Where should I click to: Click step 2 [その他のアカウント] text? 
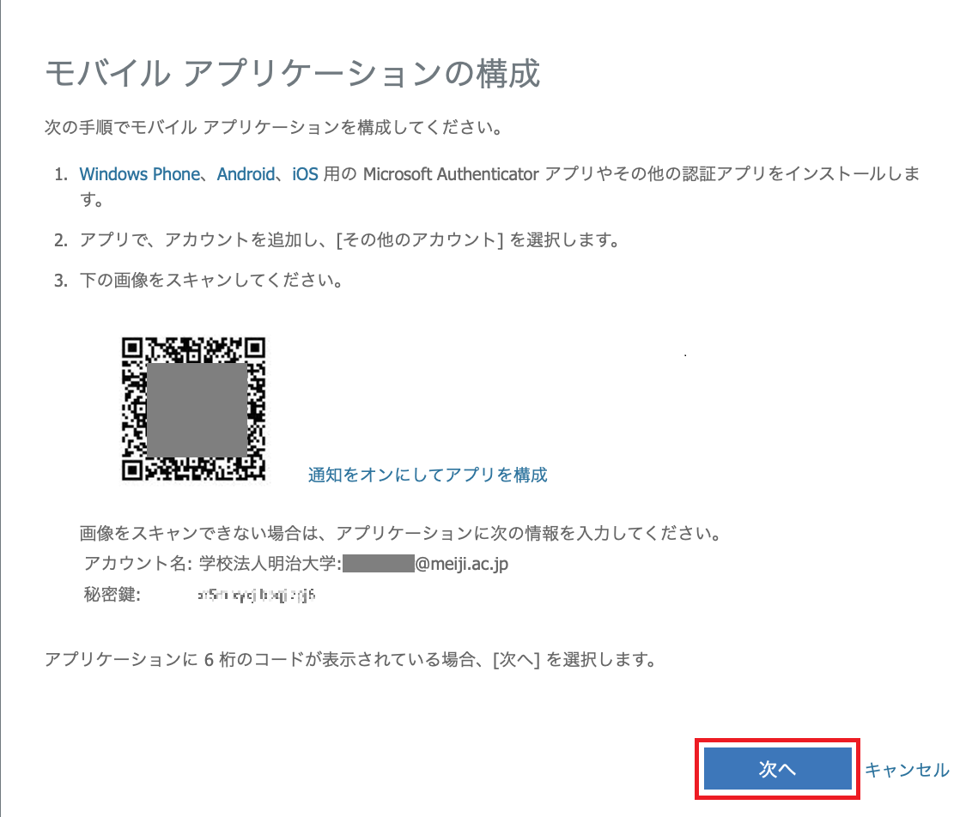click(420, 239)
